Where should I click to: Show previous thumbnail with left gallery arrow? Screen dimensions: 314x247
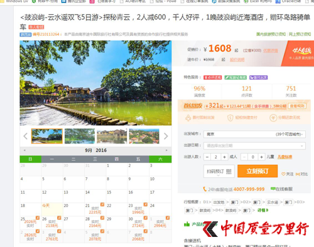[x=26, y=136]
